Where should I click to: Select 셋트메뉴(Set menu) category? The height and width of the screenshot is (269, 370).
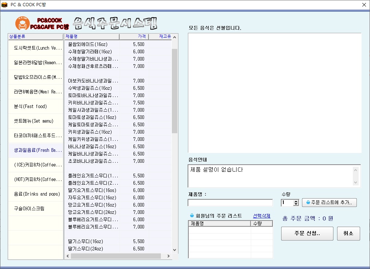point(35,121)
